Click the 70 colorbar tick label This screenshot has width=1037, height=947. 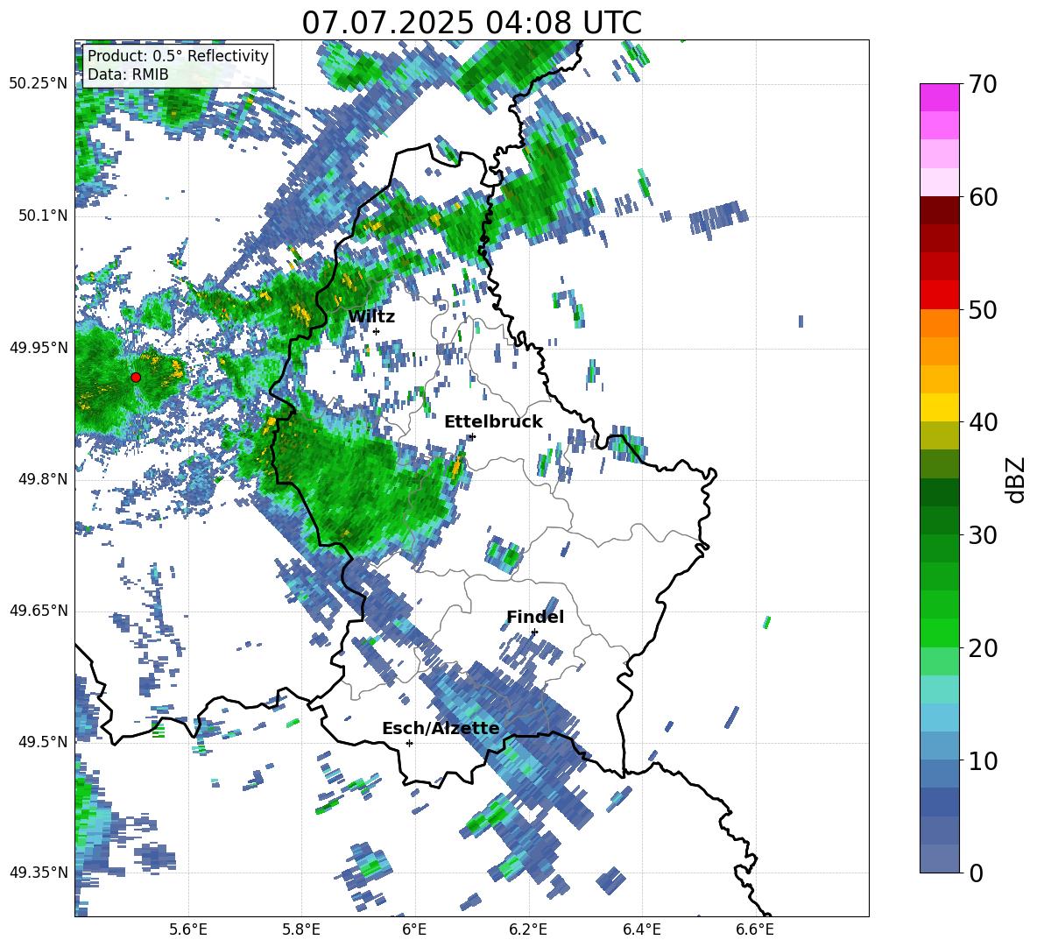click(983, 84)
